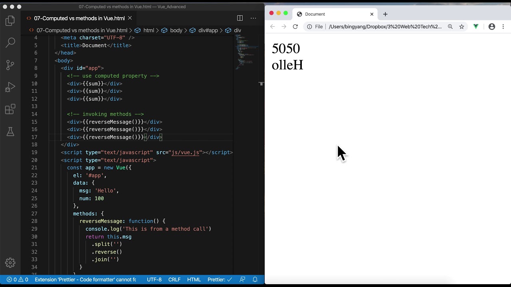Image resolution: width=511 pixels, height=287 pixels.
Task: Open the Explorer view in activity bar
Action: click(x=10, y=21)
